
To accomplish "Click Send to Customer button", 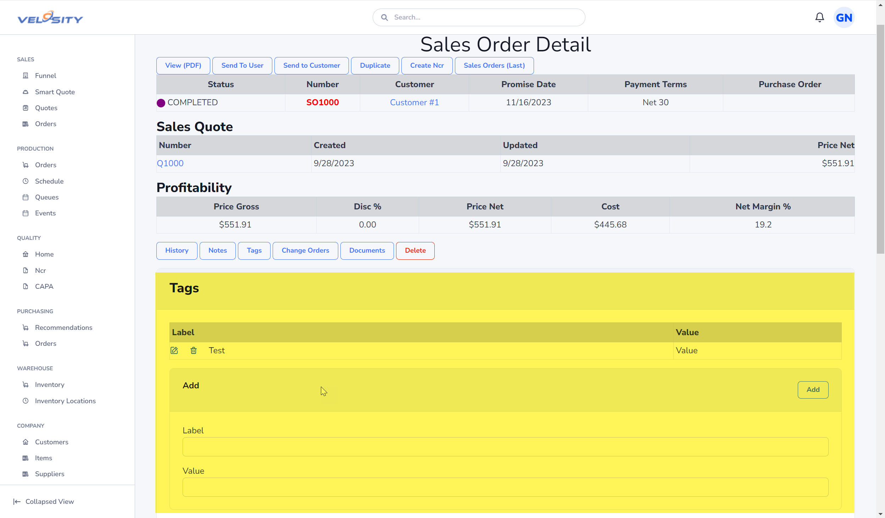I will point(311,66).
